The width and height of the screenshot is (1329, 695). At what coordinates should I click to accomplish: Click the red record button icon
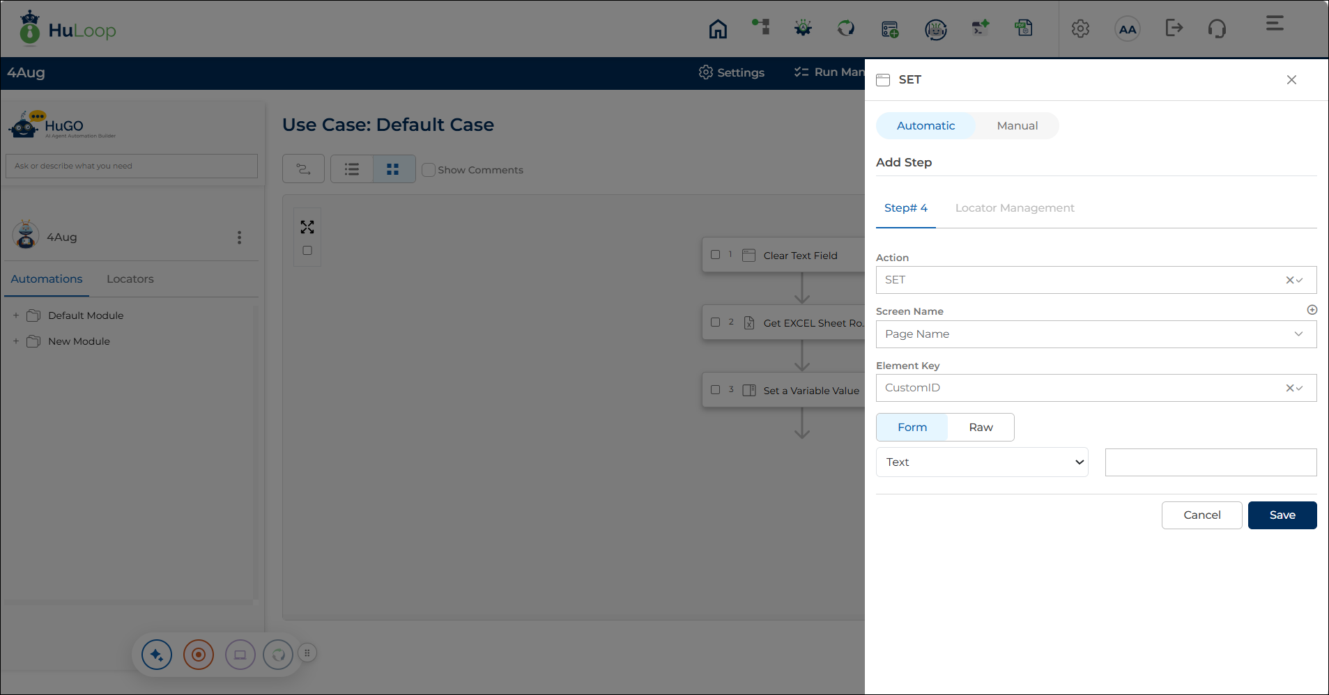[199, 655]
